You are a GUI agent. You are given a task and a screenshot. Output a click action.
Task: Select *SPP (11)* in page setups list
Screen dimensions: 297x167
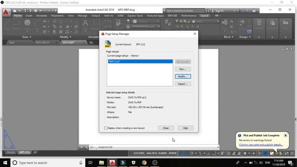click(x=140, y=62)
